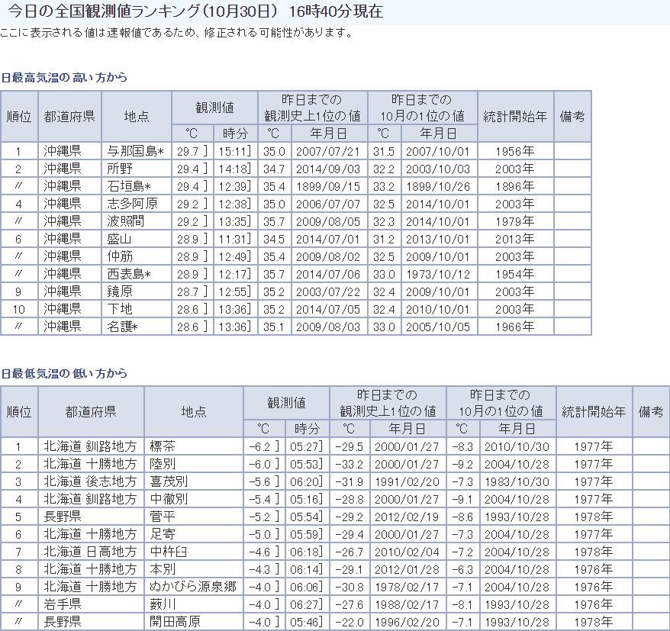Image resolution: width=670 pixels, height=631 pixels.
Task: Select the 与那国島* station cell
Action: (137, 151)
